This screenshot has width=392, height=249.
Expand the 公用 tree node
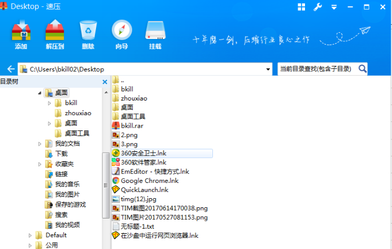tap(30, 245)
